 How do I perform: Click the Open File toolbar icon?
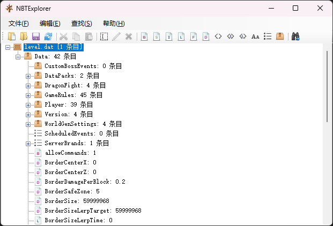coord(12,36)
